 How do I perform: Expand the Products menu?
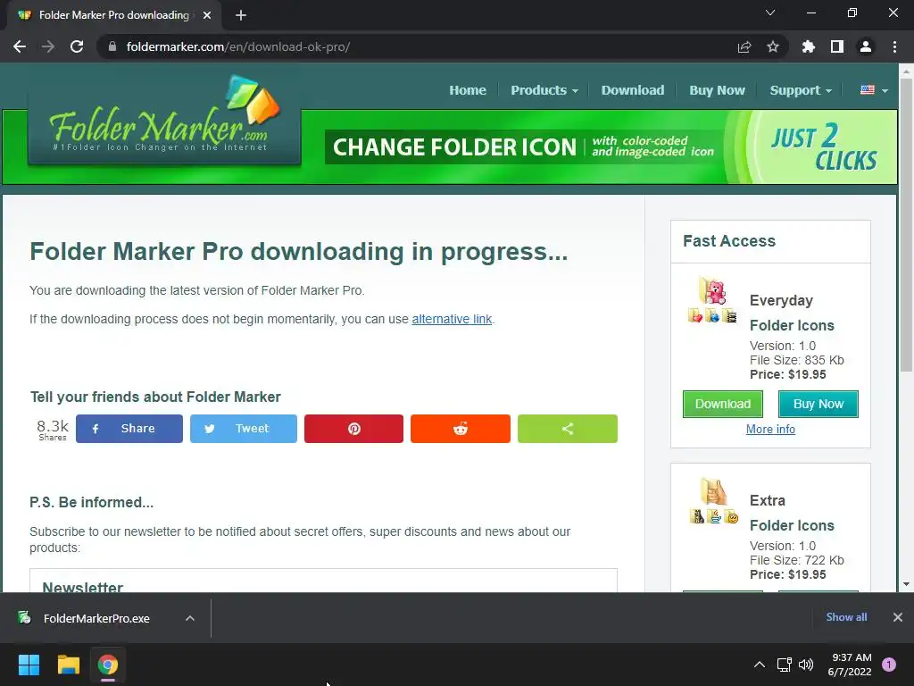[544, 90]
